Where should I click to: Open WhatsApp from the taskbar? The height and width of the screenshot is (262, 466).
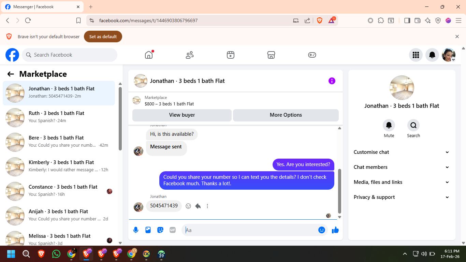[56, 254]
